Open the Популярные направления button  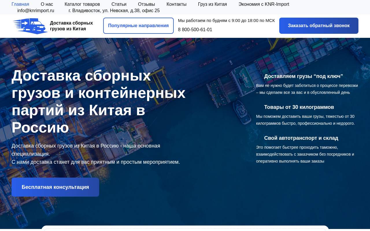click(138, 26)
